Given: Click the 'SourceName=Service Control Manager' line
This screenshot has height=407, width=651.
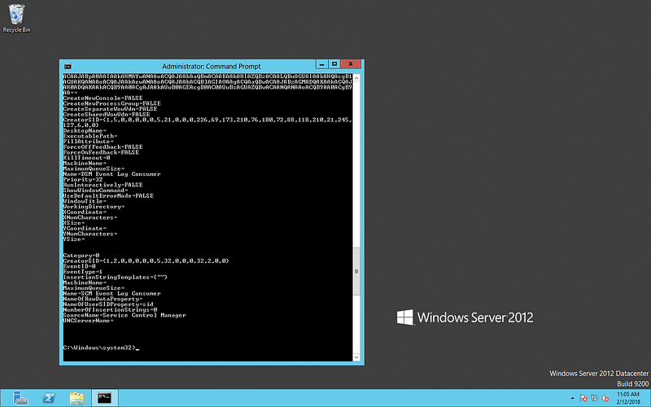Looking at the screenshot, I should (125, 315).
